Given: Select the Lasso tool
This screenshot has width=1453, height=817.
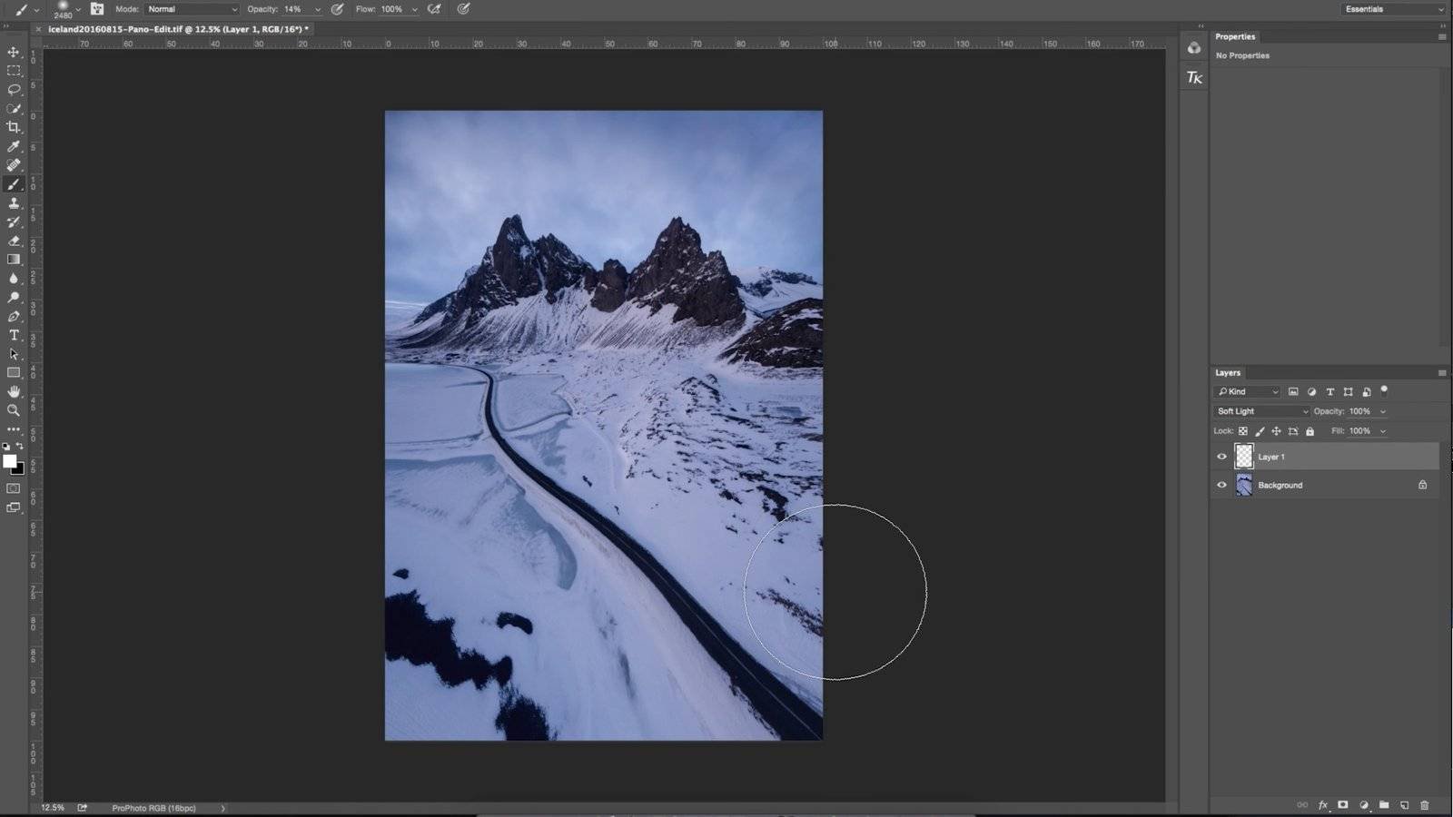Looking at the screenshot, I should [x=14, y=90].
